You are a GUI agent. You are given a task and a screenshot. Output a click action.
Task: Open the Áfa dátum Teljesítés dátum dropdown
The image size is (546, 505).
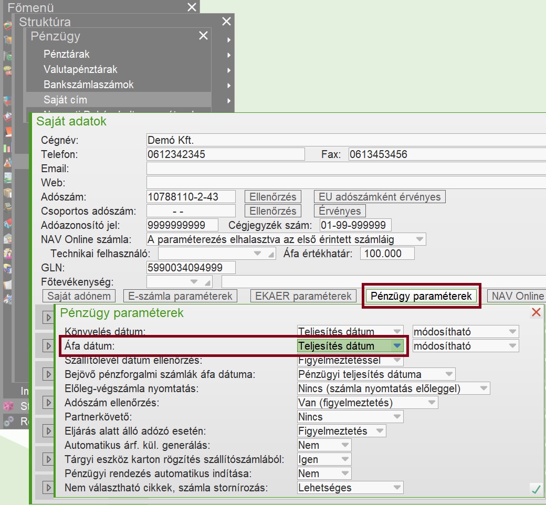pos(350,346)
